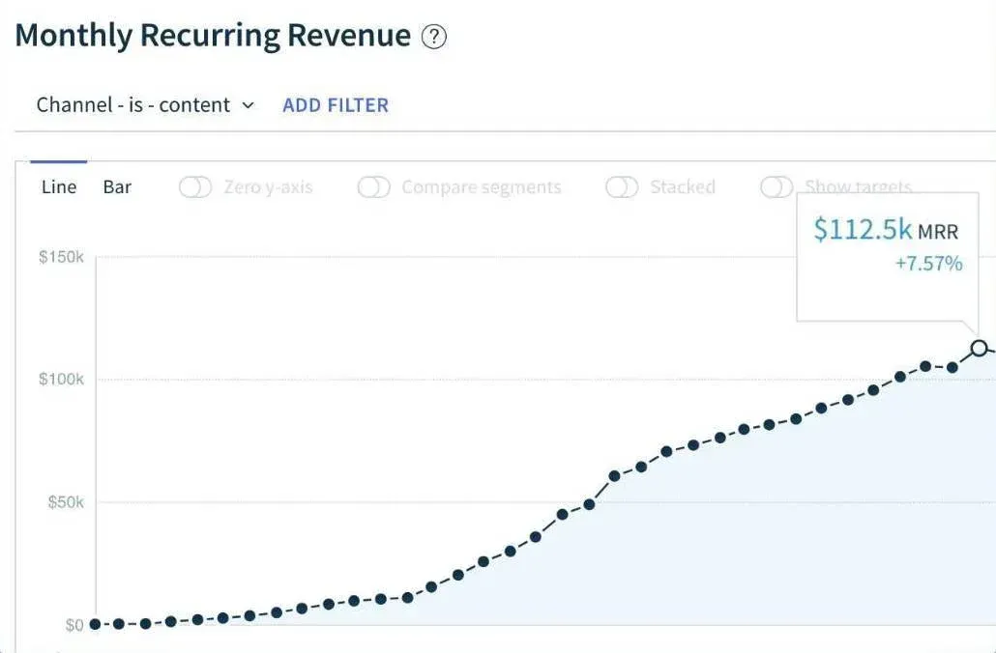Click the first data point at $0
The image size is (996, 653).
(x=95, y=624)
